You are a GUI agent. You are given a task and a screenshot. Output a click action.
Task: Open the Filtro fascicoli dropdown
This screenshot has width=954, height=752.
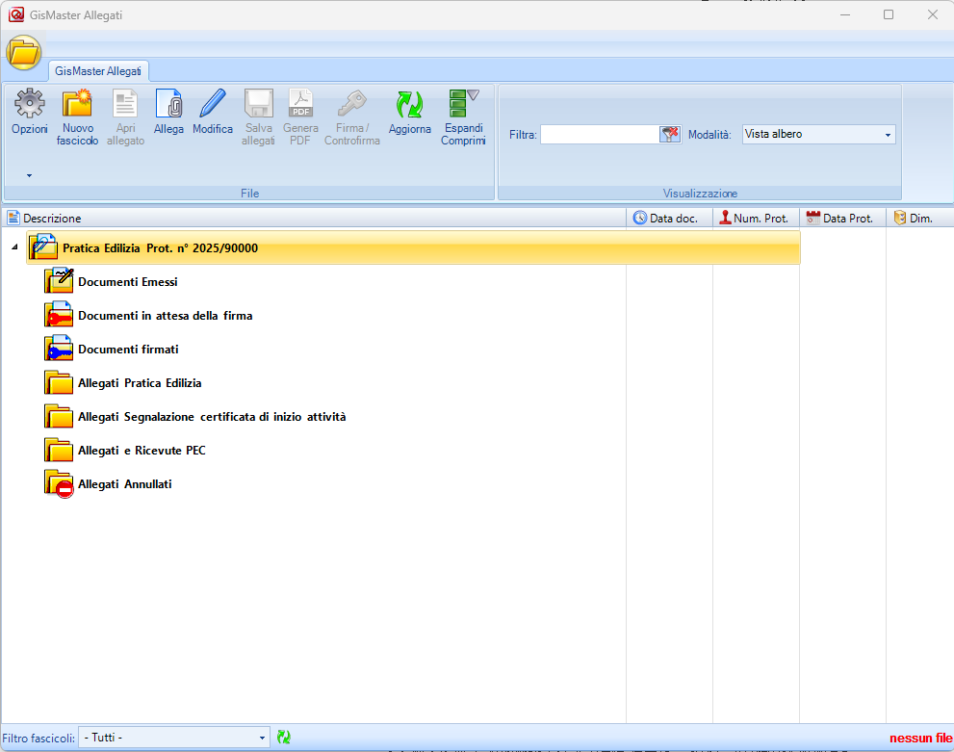click(x=174, y=738)
